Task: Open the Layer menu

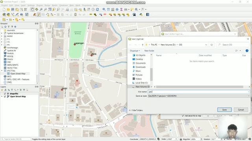Action: tap(23, 5)
